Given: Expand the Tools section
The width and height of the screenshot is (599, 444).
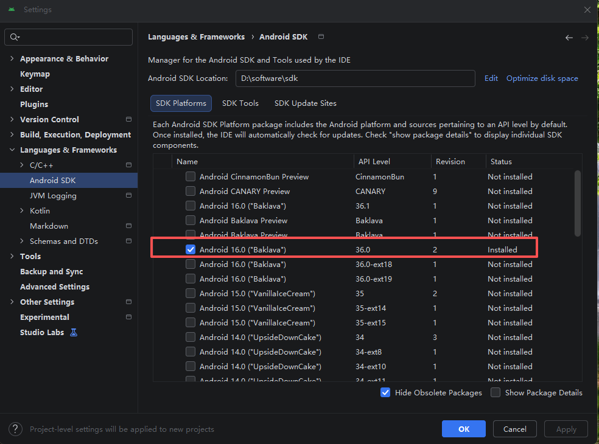Looking at the screenshot, I should click(x=12, y=256).
